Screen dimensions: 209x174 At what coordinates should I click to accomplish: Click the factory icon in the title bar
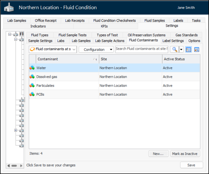point(9,8)
